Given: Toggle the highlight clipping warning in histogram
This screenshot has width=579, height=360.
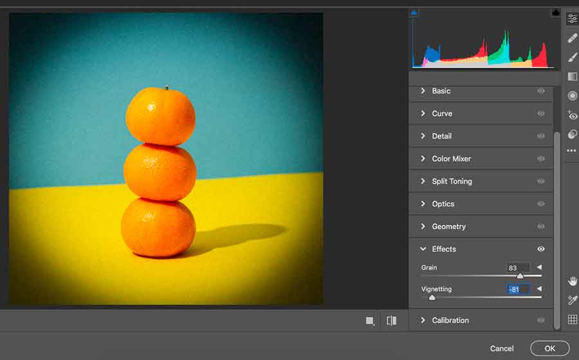Looking at the screenshot, I should pyautogui.click(x=556, y=12).
